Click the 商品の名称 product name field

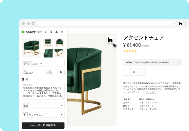43,63
